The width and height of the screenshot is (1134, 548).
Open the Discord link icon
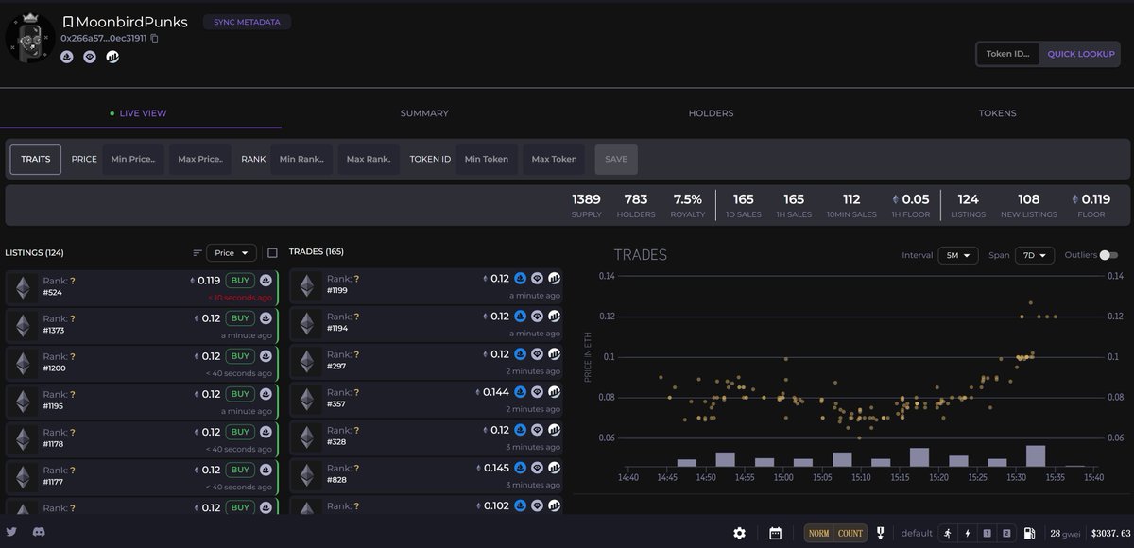pos(40,532)
